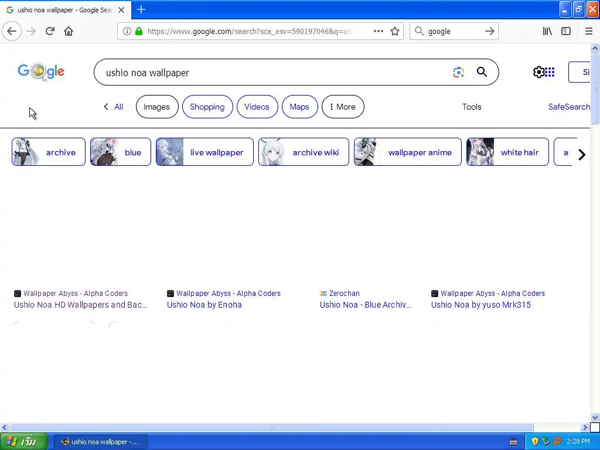Show sidebars toggle icon

click(x=566, y=31)
